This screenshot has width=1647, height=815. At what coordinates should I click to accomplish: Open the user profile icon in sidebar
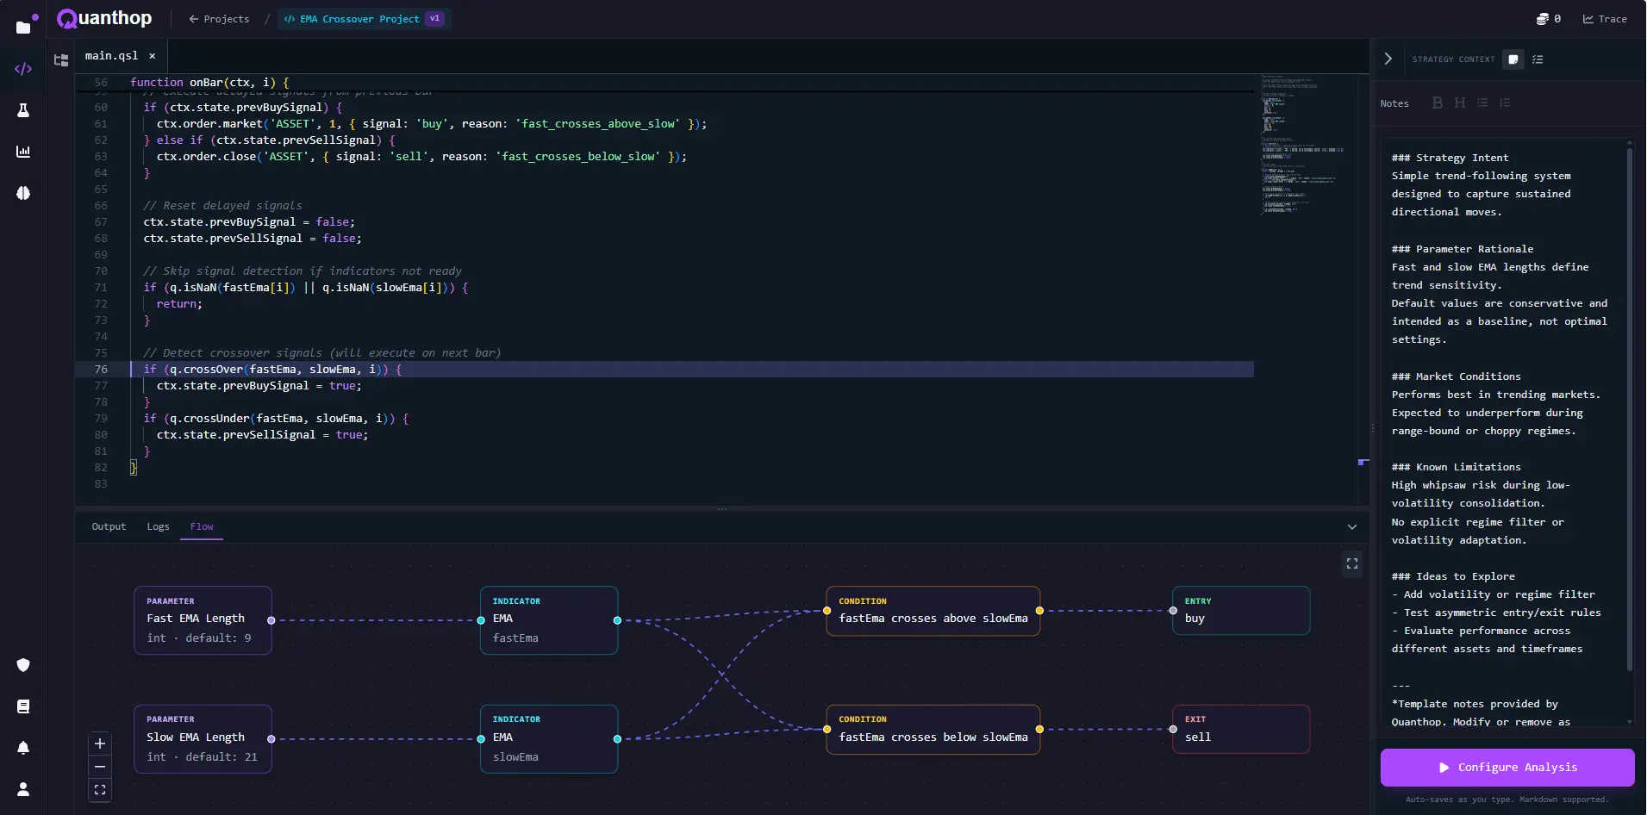pos(23,789)
